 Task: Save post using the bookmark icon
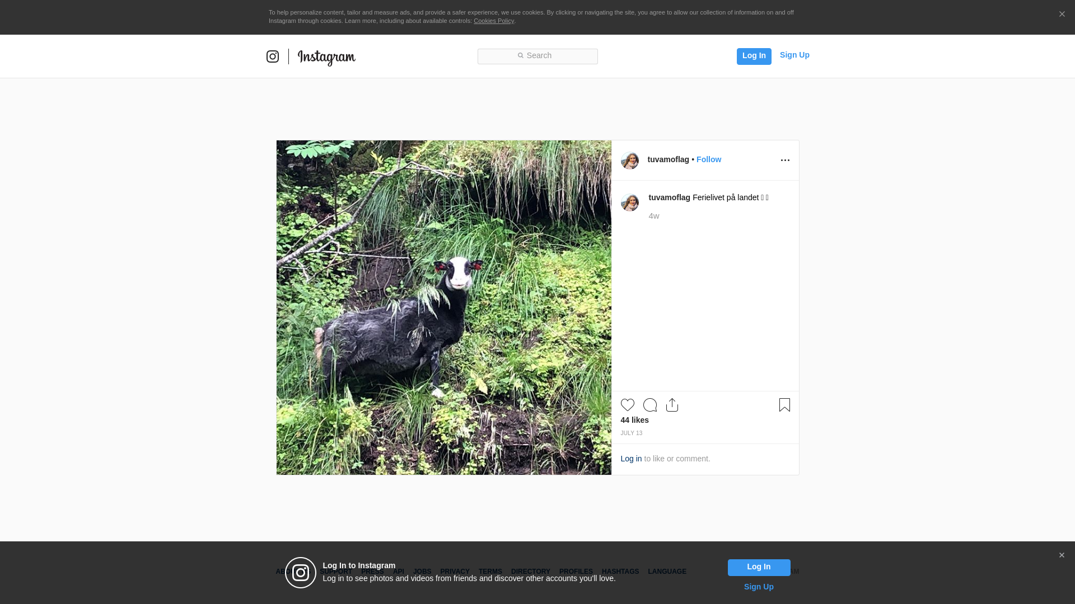coord(784,405)
